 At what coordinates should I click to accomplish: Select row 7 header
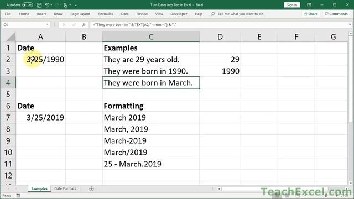click(x=8, y=118)
